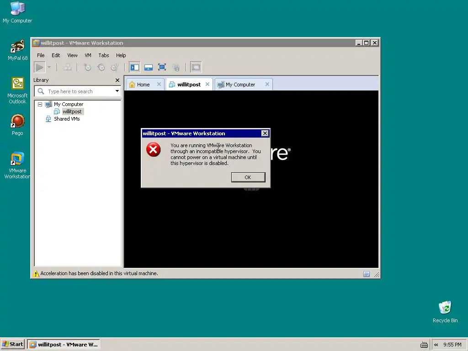Close the willitpost tab

pos(207,84)
